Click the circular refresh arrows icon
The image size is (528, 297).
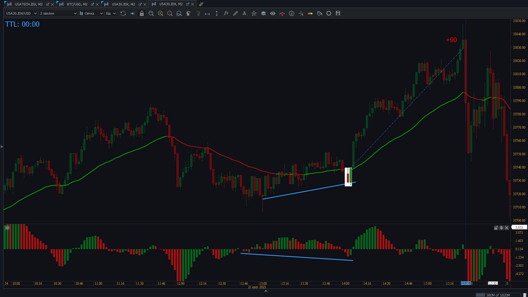(123, 14)
